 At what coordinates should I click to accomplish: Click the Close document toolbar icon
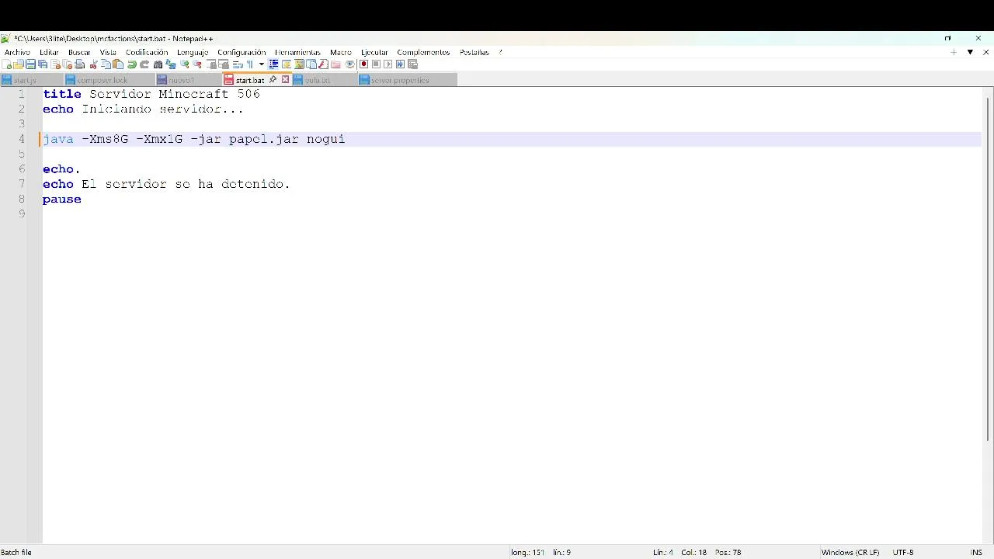click(55, 64)
